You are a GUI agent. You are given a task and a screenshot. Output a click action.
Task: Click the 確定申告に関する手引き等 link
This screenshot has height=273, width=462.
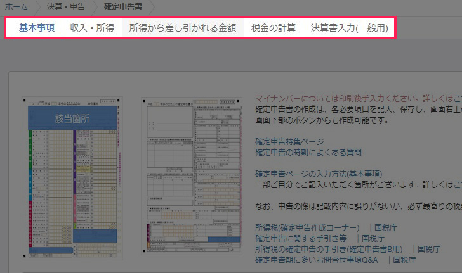point(301,238)
